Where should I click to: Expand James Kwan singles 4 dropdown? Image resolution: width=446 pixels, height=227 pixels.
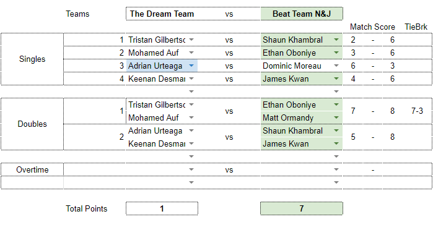pyautogui.click(x=336, y=79)
